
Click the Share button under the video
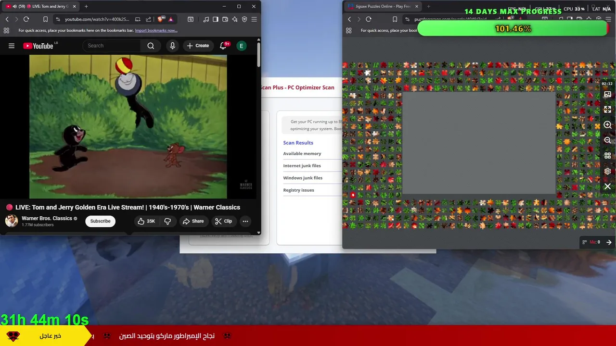193,221
